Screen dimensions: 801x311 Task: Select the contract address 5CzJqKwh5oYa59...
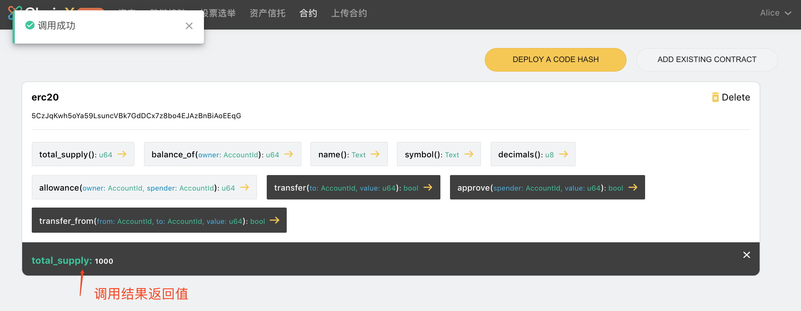[x=136, y=116]
